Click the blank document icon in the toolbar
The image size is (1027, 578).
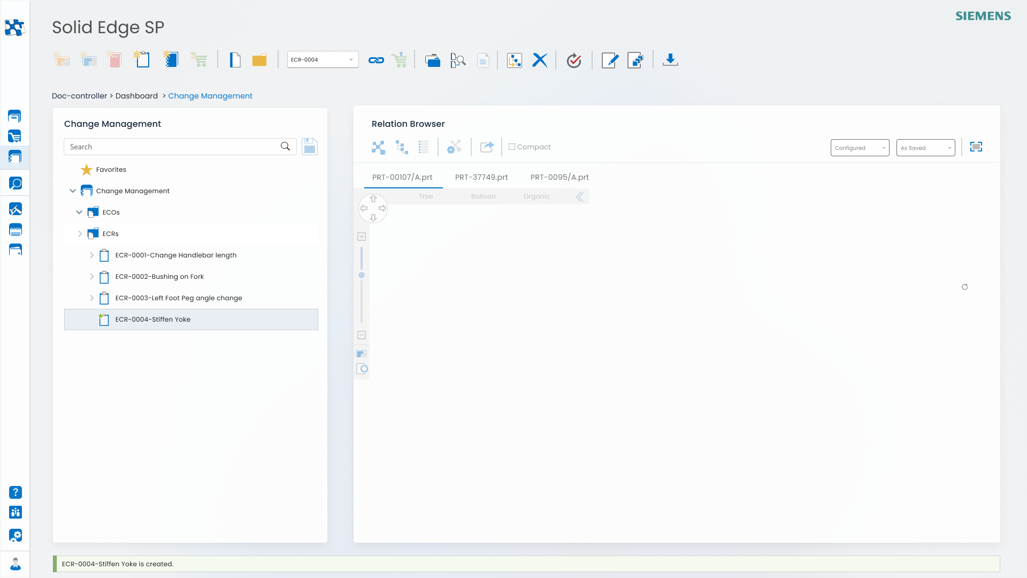[x=235, y=60]
